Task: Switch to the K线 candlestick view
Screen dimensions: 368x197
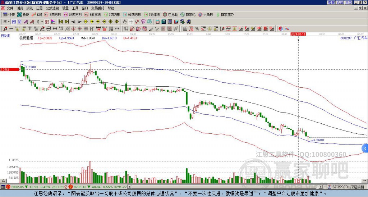Action: [x=37, y=14]
